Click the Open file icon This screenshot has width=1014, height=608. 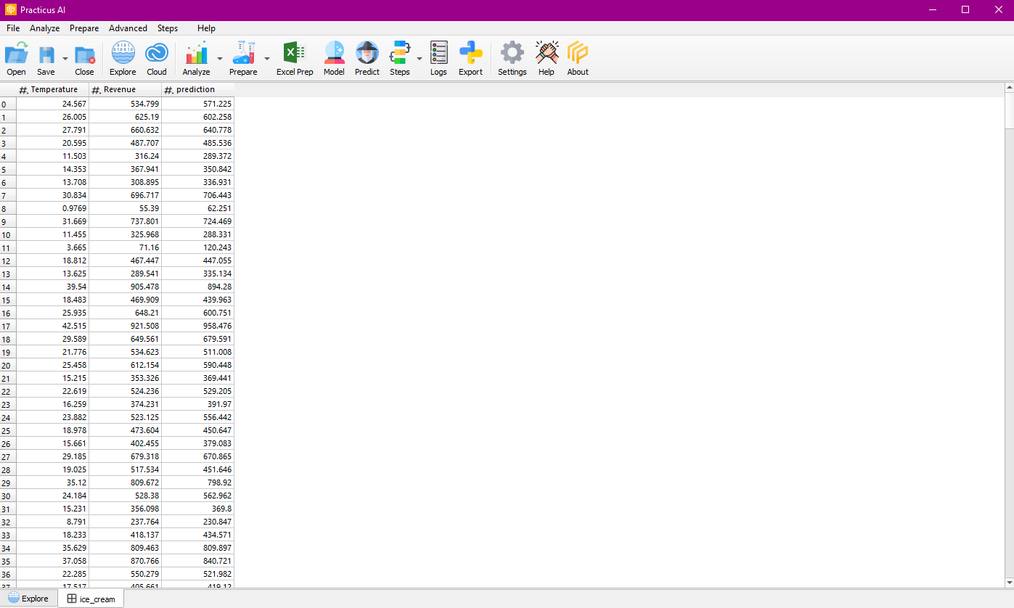16,55
